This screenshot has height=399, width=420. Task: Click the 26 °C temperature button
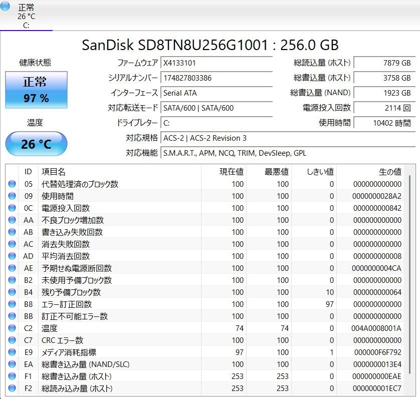[x=36, y=144]
